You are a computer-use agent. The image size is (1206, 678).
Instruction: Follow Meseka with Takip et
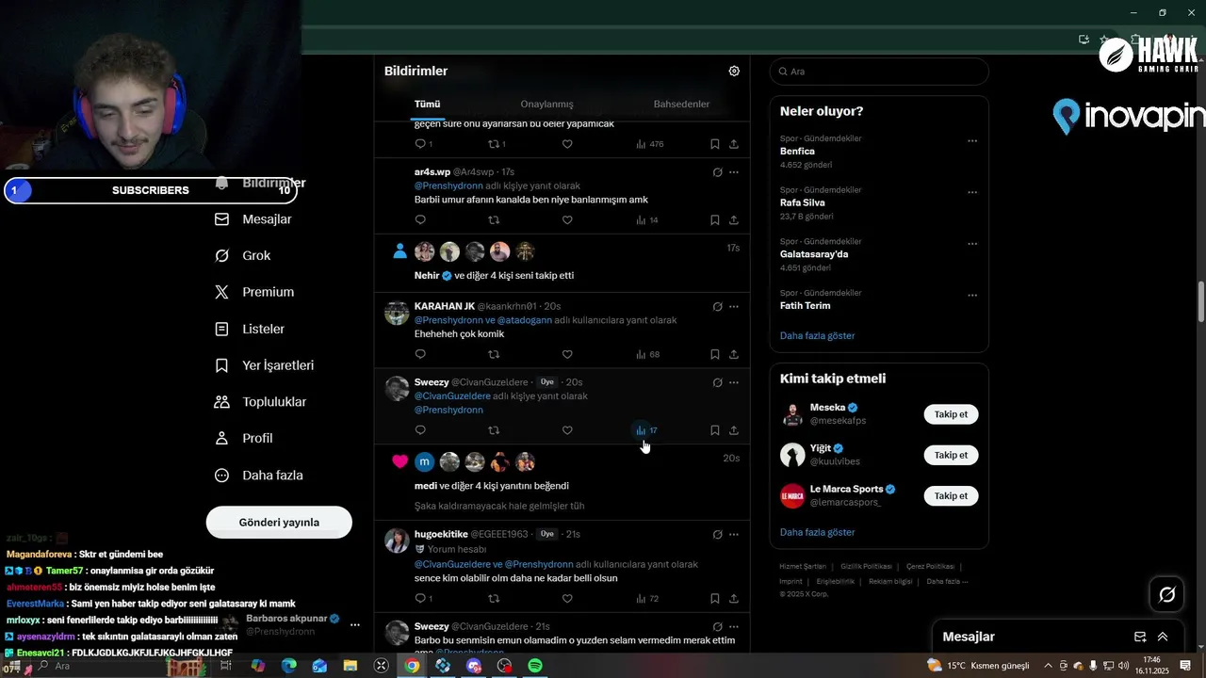(951, 414)
